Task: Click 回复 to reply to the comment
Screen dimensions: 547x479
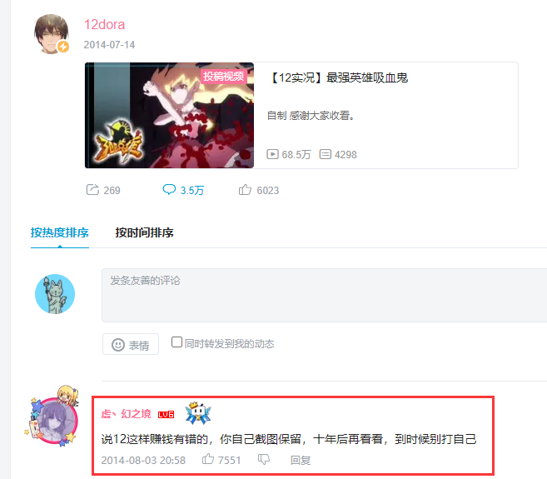Action: [301, 460]
